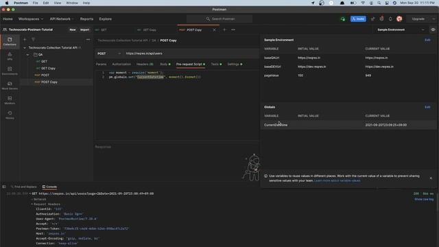Open the History sidebar panel
Screen dimensions: 439x247
10,115
